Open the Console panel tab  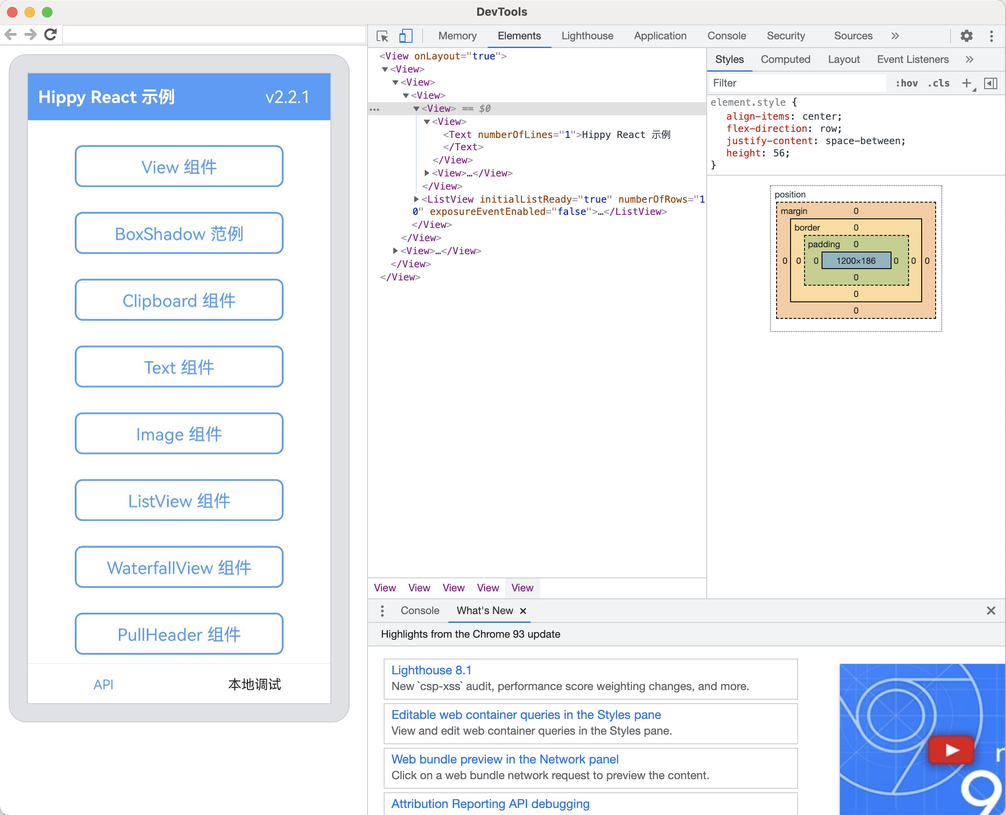[x=727, y=36]
